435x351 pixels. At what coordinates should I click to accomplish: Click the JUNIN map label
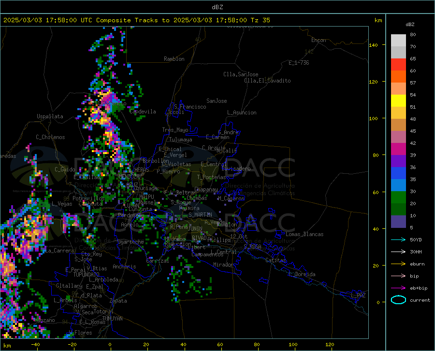coord(195,228)
